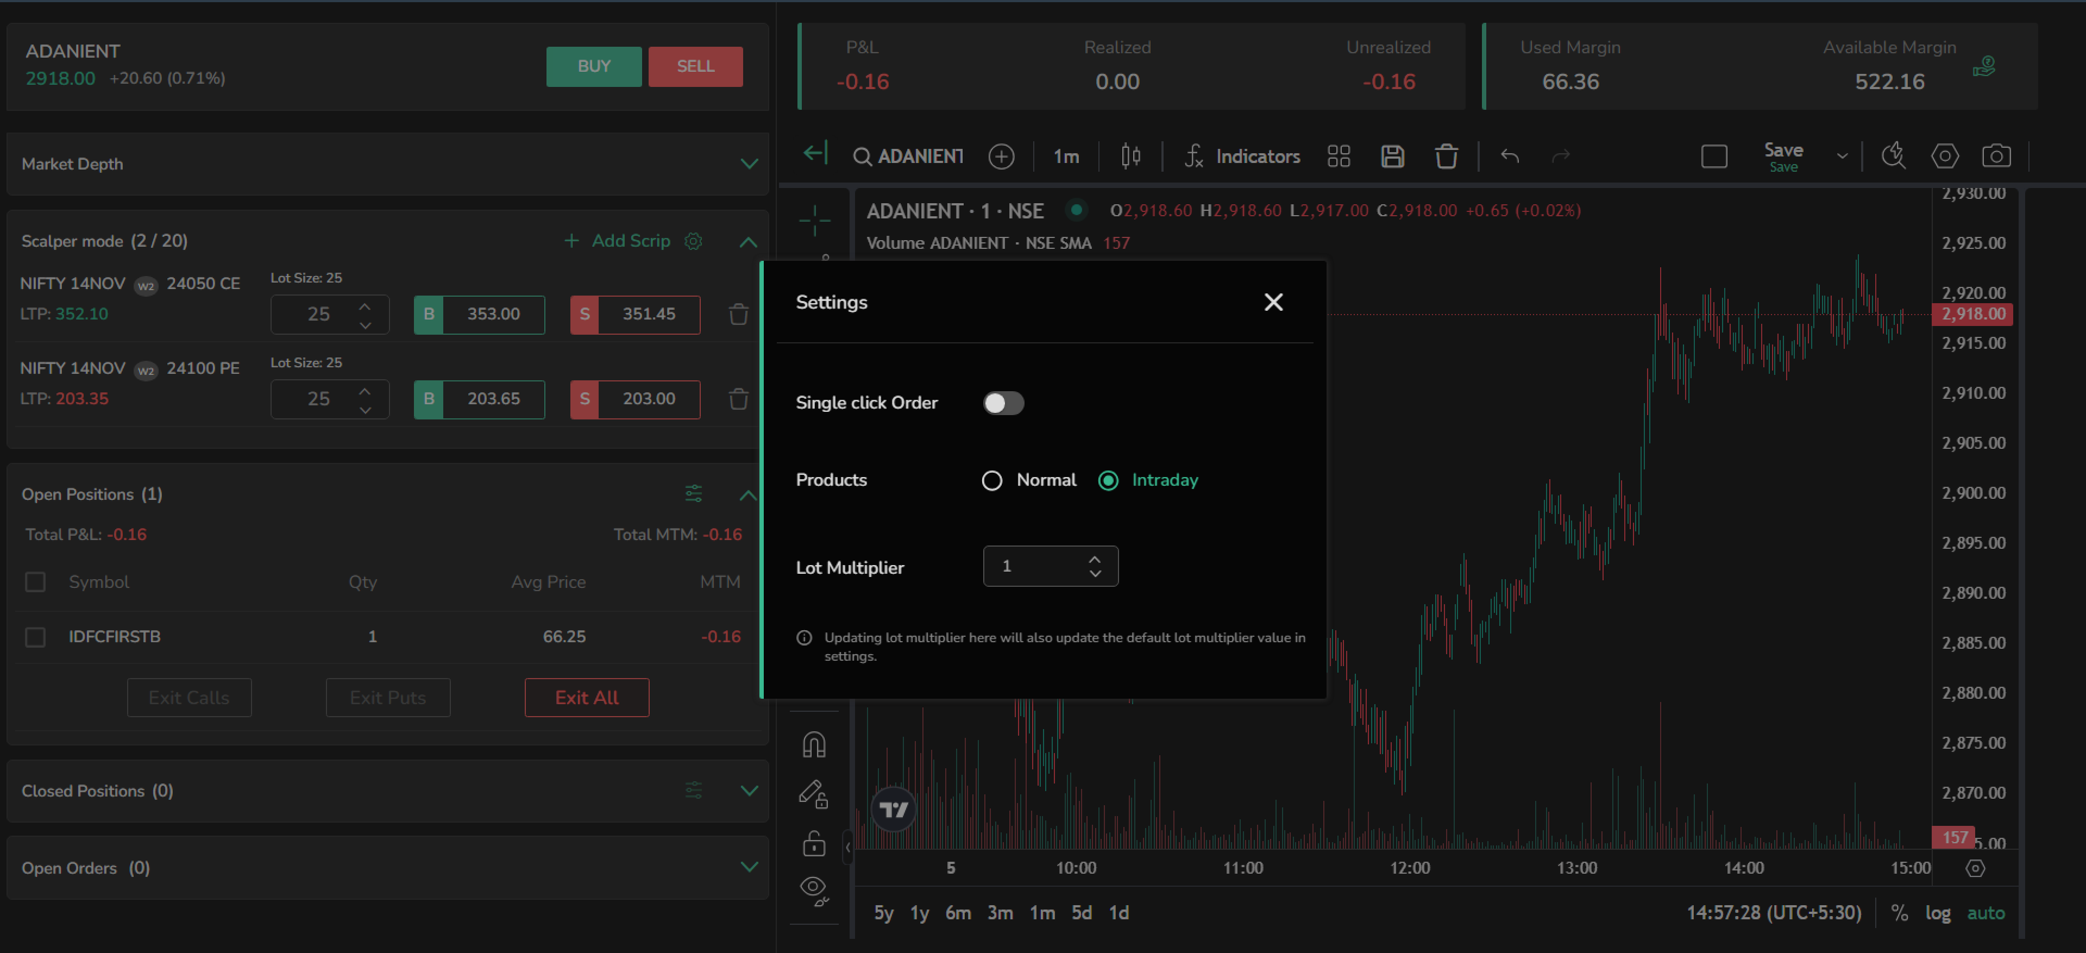The height and width of the screenshot is (953, 2086).
Task: Delete NIFTY 24100 PE scrip row
Action: tap(738, 398)
